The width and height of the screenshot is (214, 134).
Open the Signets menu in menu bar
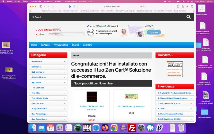[x=58, y=2]
